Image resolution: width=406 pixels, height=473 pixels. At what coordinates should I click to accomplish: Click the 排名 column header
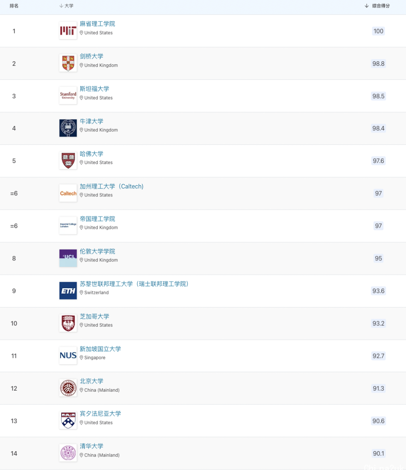pos(14,6)
